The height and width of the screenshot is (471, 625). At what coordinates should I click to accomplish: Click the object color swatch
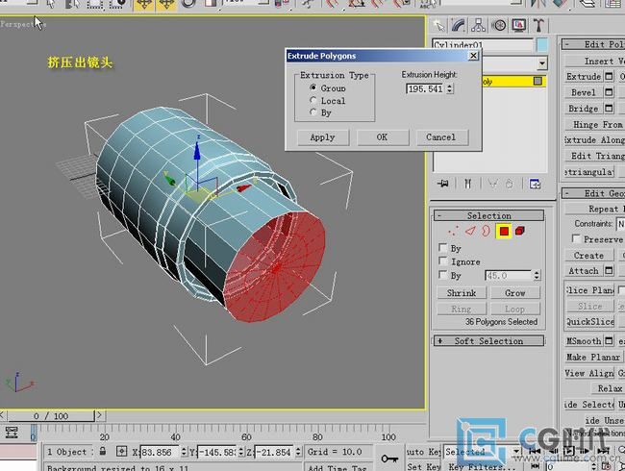(542, 44)
